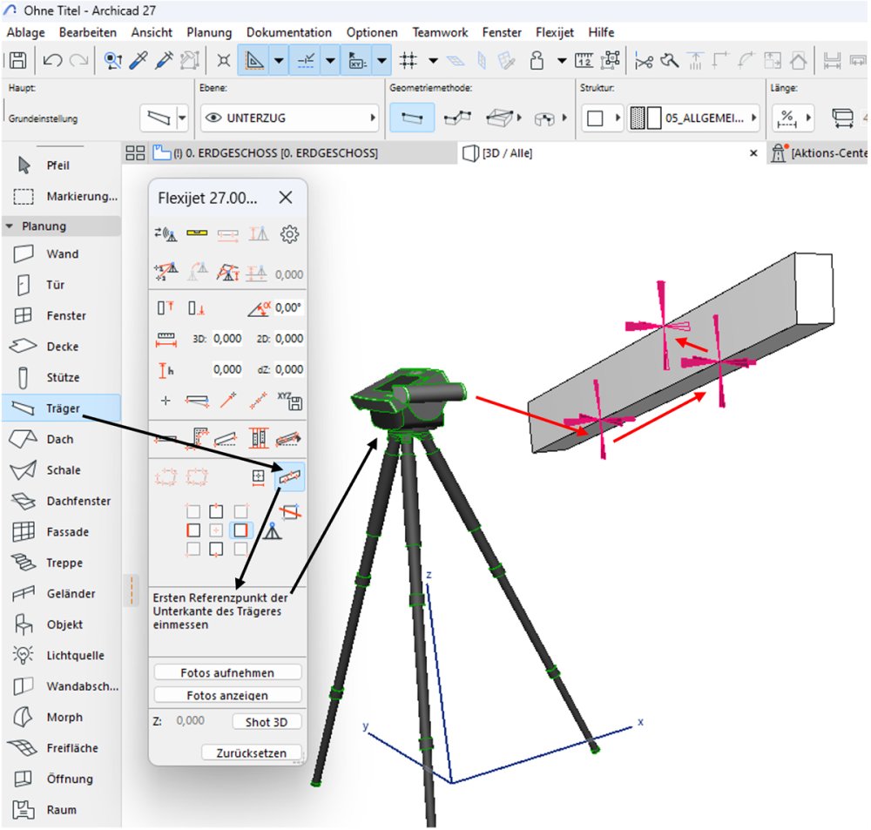Select the bottom-center anchor point box
Screen dimensions: 871x830
point(216,550)
